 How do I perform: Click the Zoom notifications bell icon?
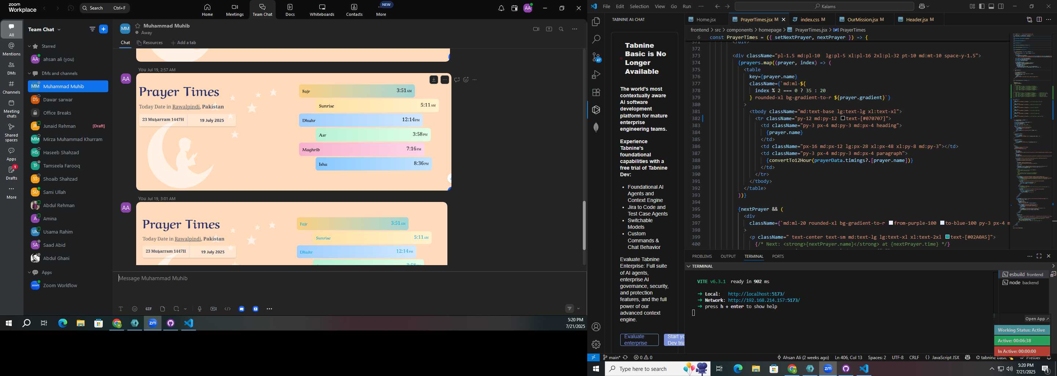point(501,8)
